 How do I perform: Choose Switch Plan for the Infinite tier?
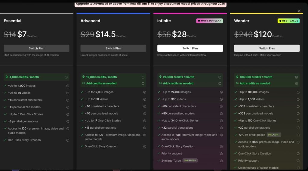[190, 48]
